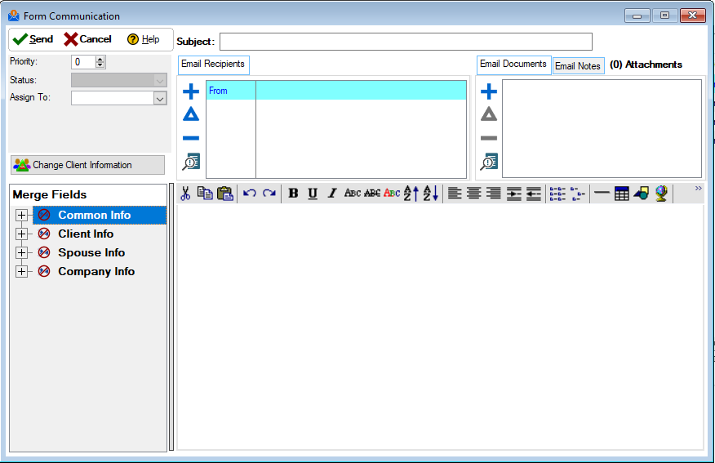Click the second, smaller list icon
This screenshot has width=715, height=463.
point(578,194)
